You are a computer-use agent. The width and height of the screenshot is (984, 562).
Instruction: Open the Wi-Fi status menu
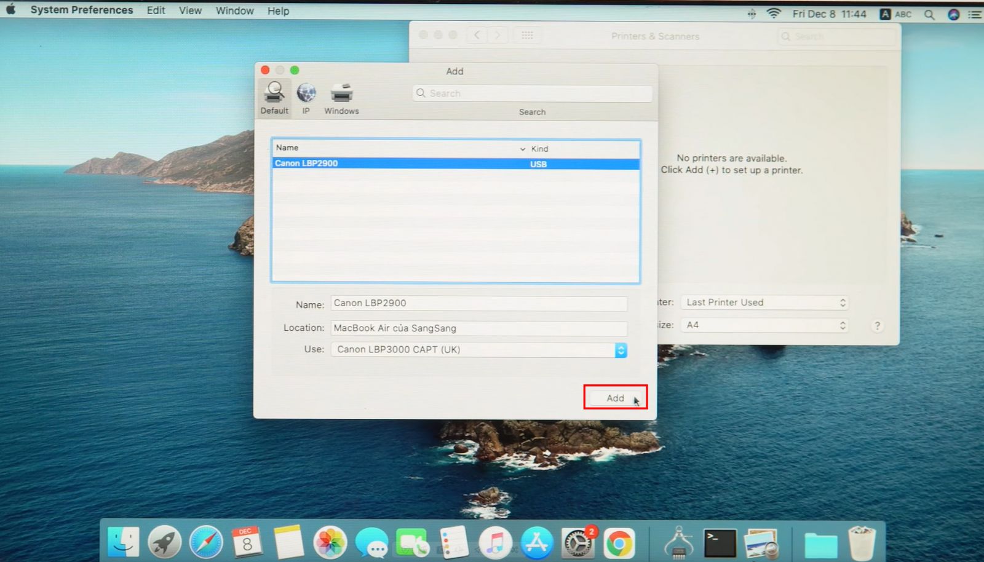click(774, 14)
